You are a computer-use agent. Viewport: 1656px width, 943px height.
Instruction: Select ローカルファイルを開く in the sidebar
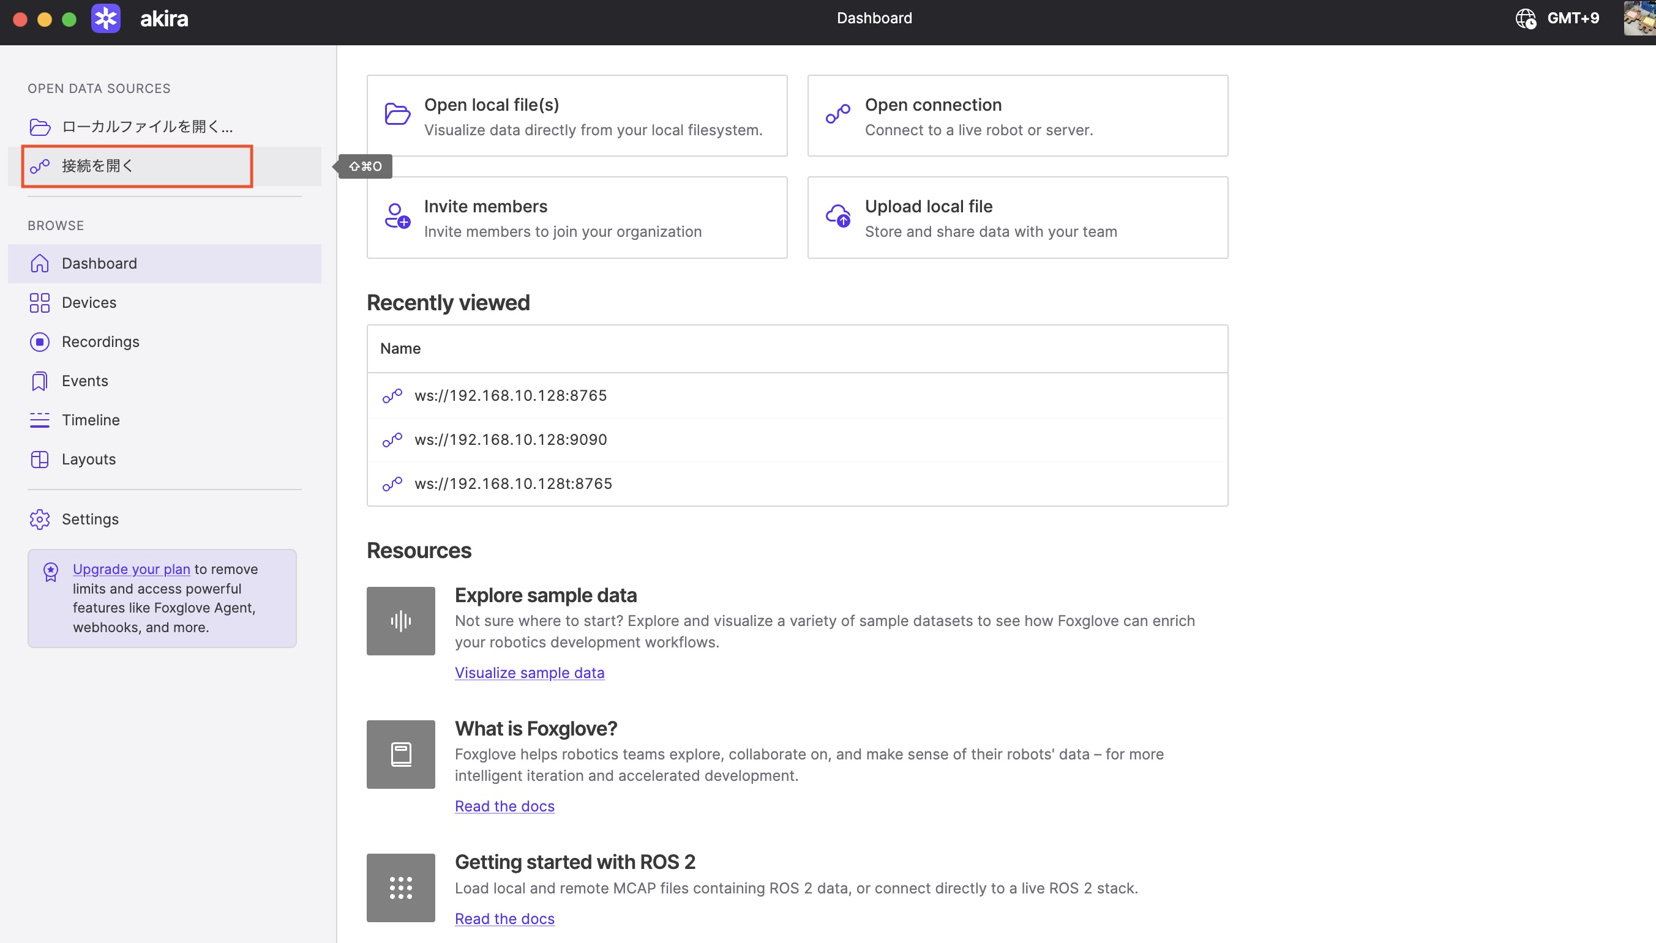(165, 127)
